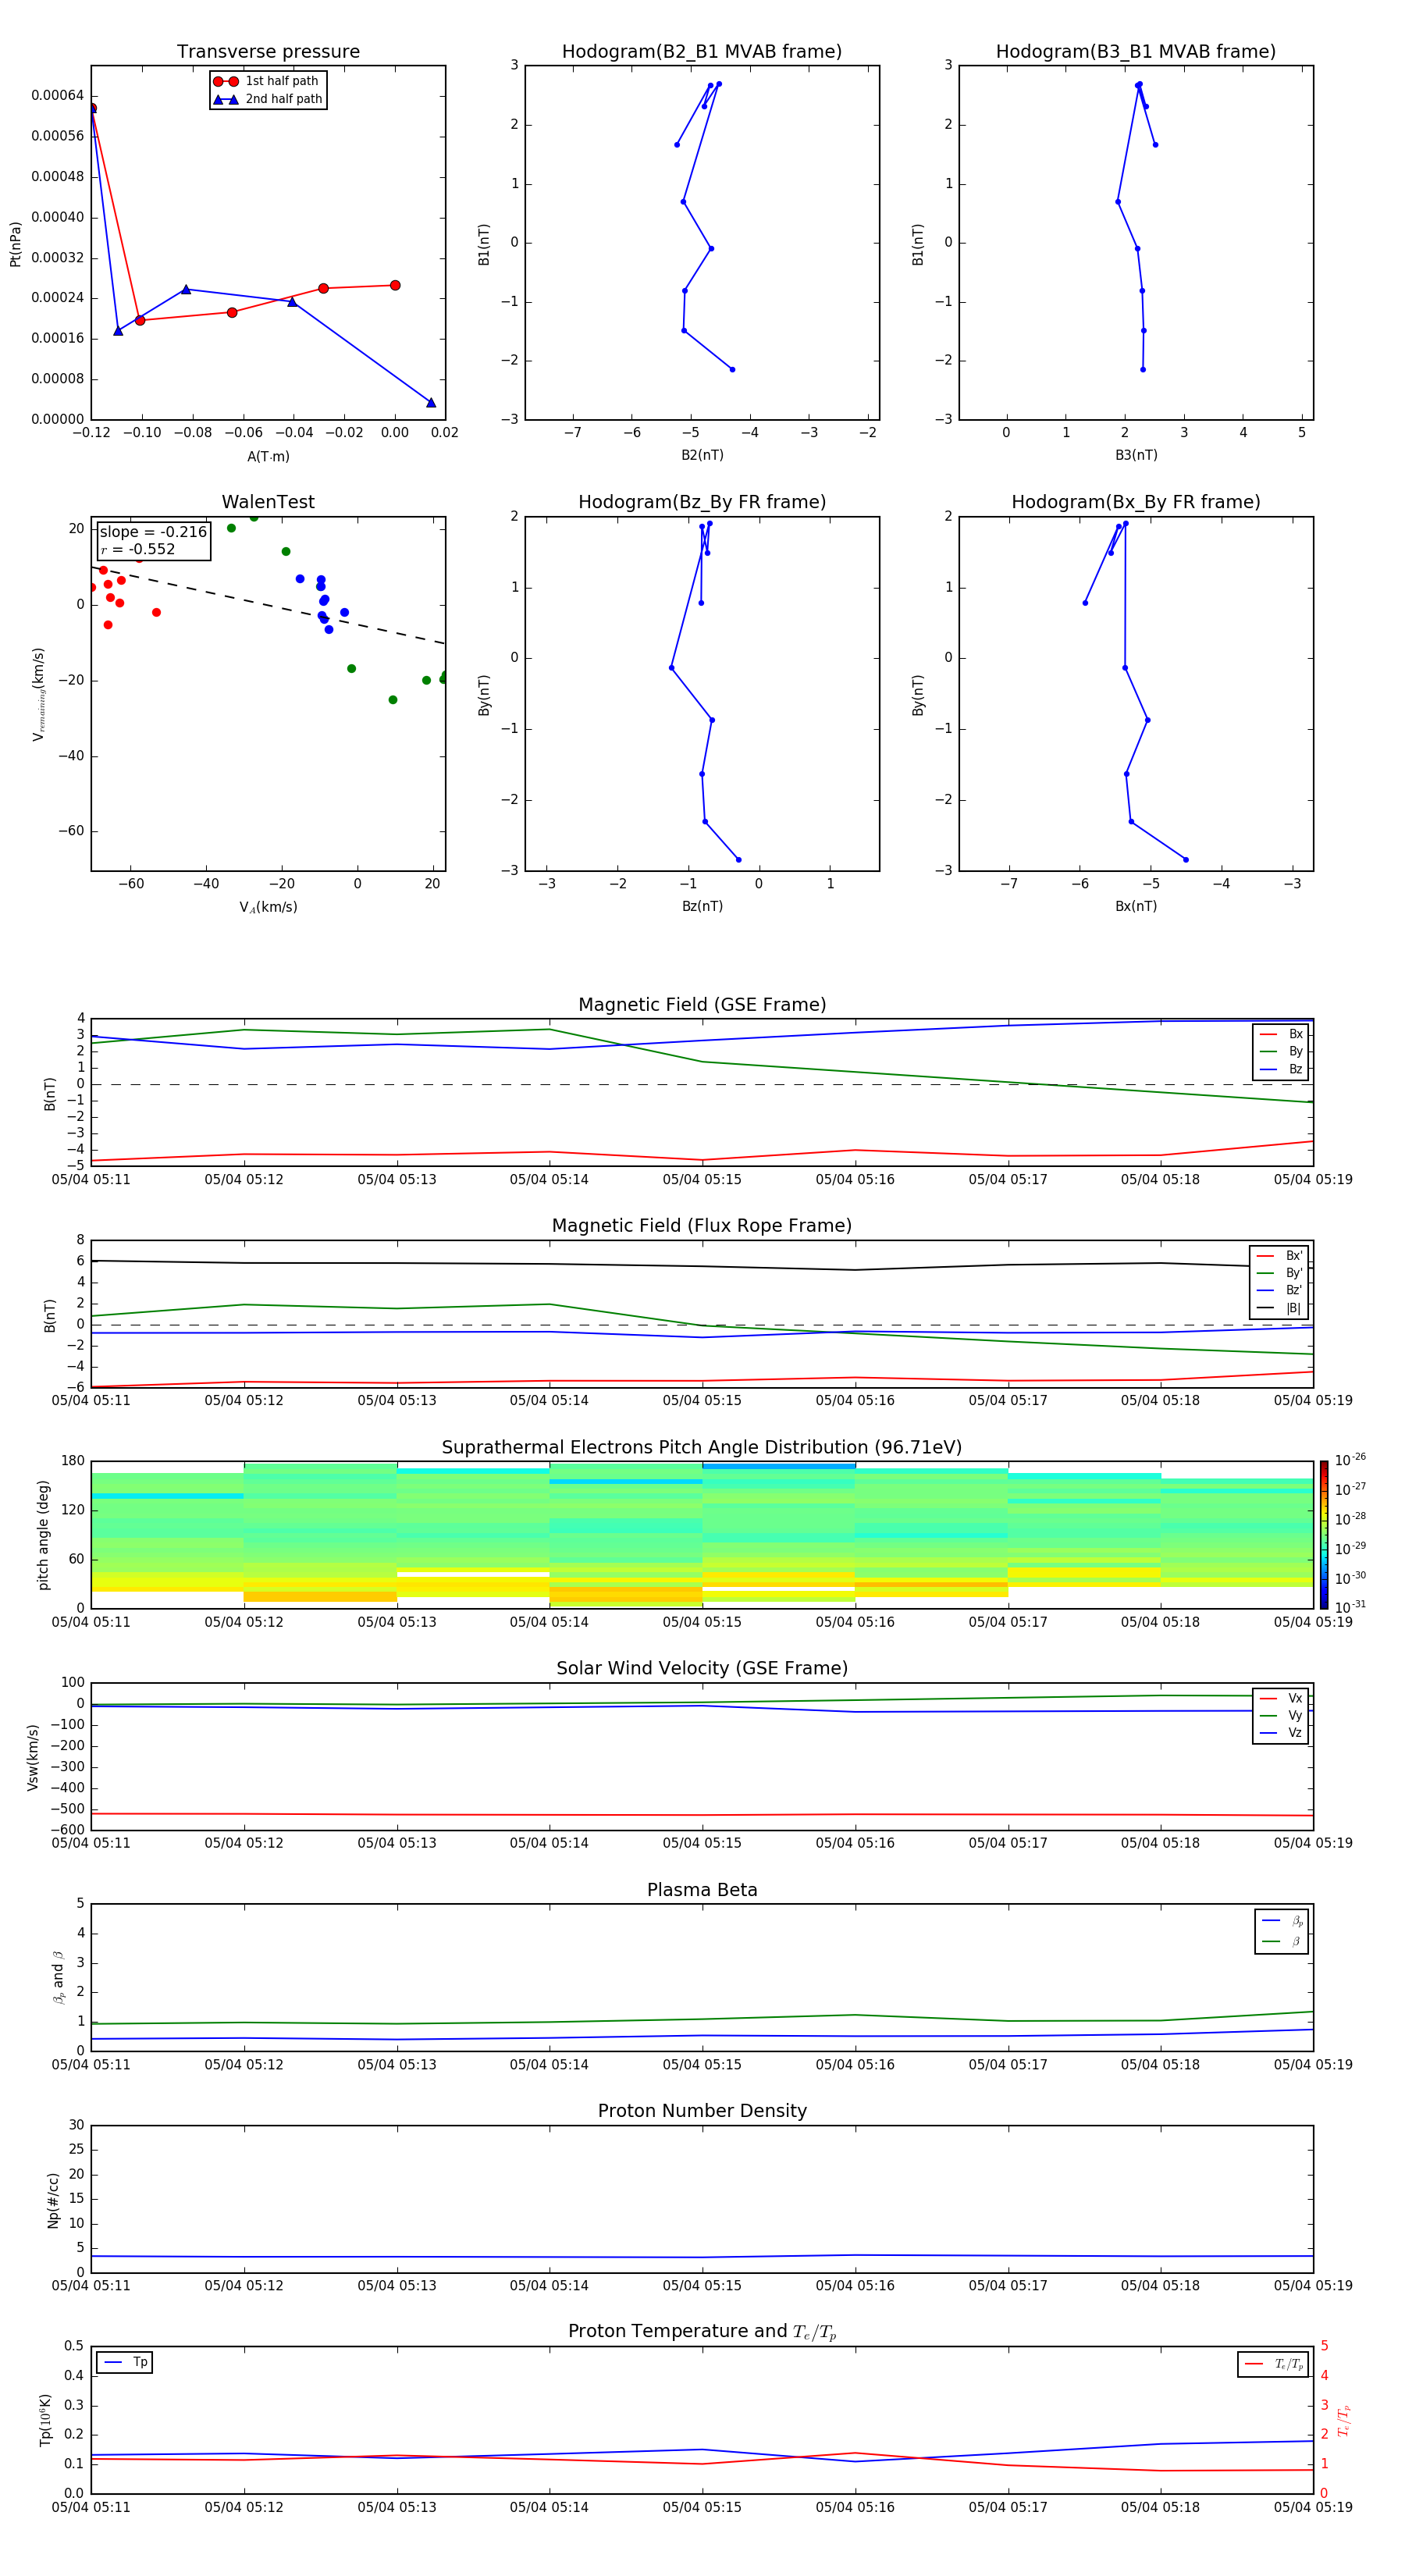
Task: Click the Suprathermal Electrons Pitch Angle title
Action: pyautogui.click(x=702, y=1447)
